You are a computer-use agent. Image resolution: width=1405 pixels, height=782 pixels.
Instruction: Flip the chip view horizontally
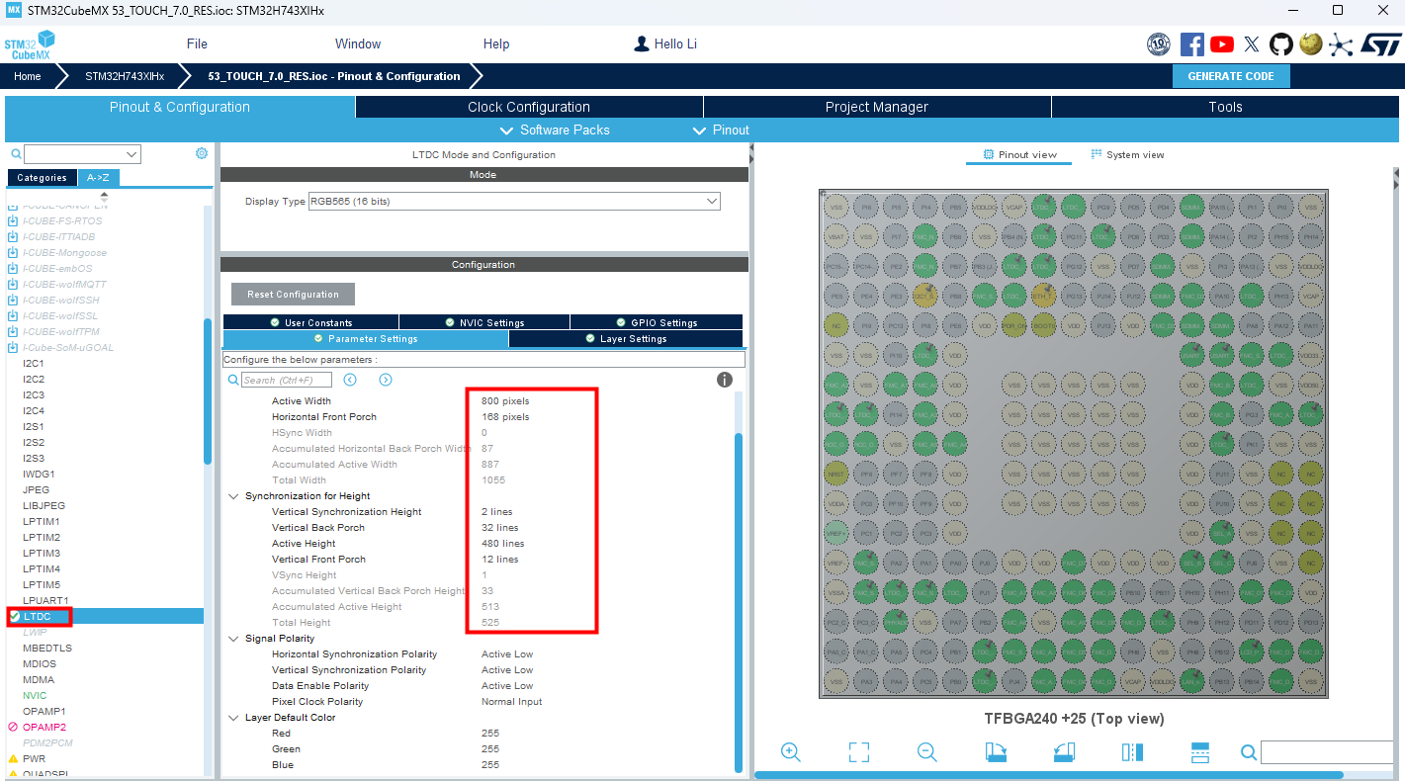pyautogui.click(x=1132, y=752)
